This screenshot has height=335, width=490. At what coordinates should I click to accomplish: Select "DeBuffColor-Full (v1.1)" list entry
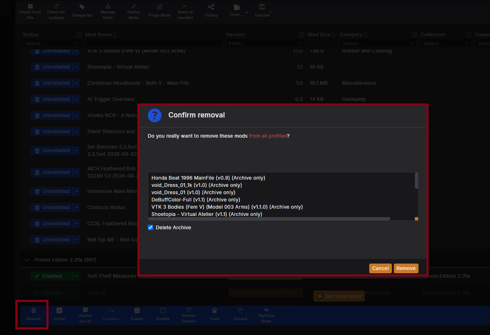pyautogui.click(x=196, y=200)
